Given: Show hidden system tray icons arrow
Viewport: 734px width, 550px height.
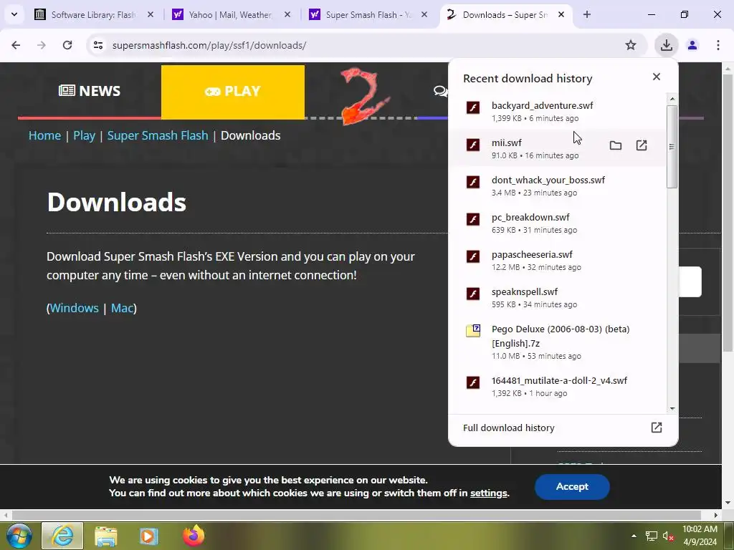Looking at the screenshot, I should click(x=634, y=536).
